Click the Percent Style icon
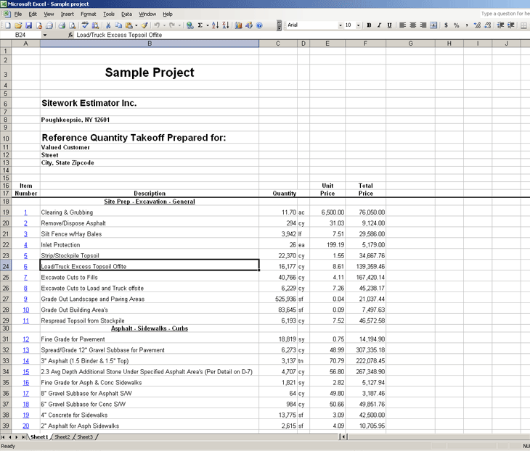 (x=456, y=25)
